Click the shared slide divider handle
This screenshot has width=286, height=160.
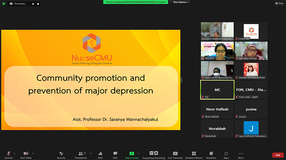coord(182,80)
